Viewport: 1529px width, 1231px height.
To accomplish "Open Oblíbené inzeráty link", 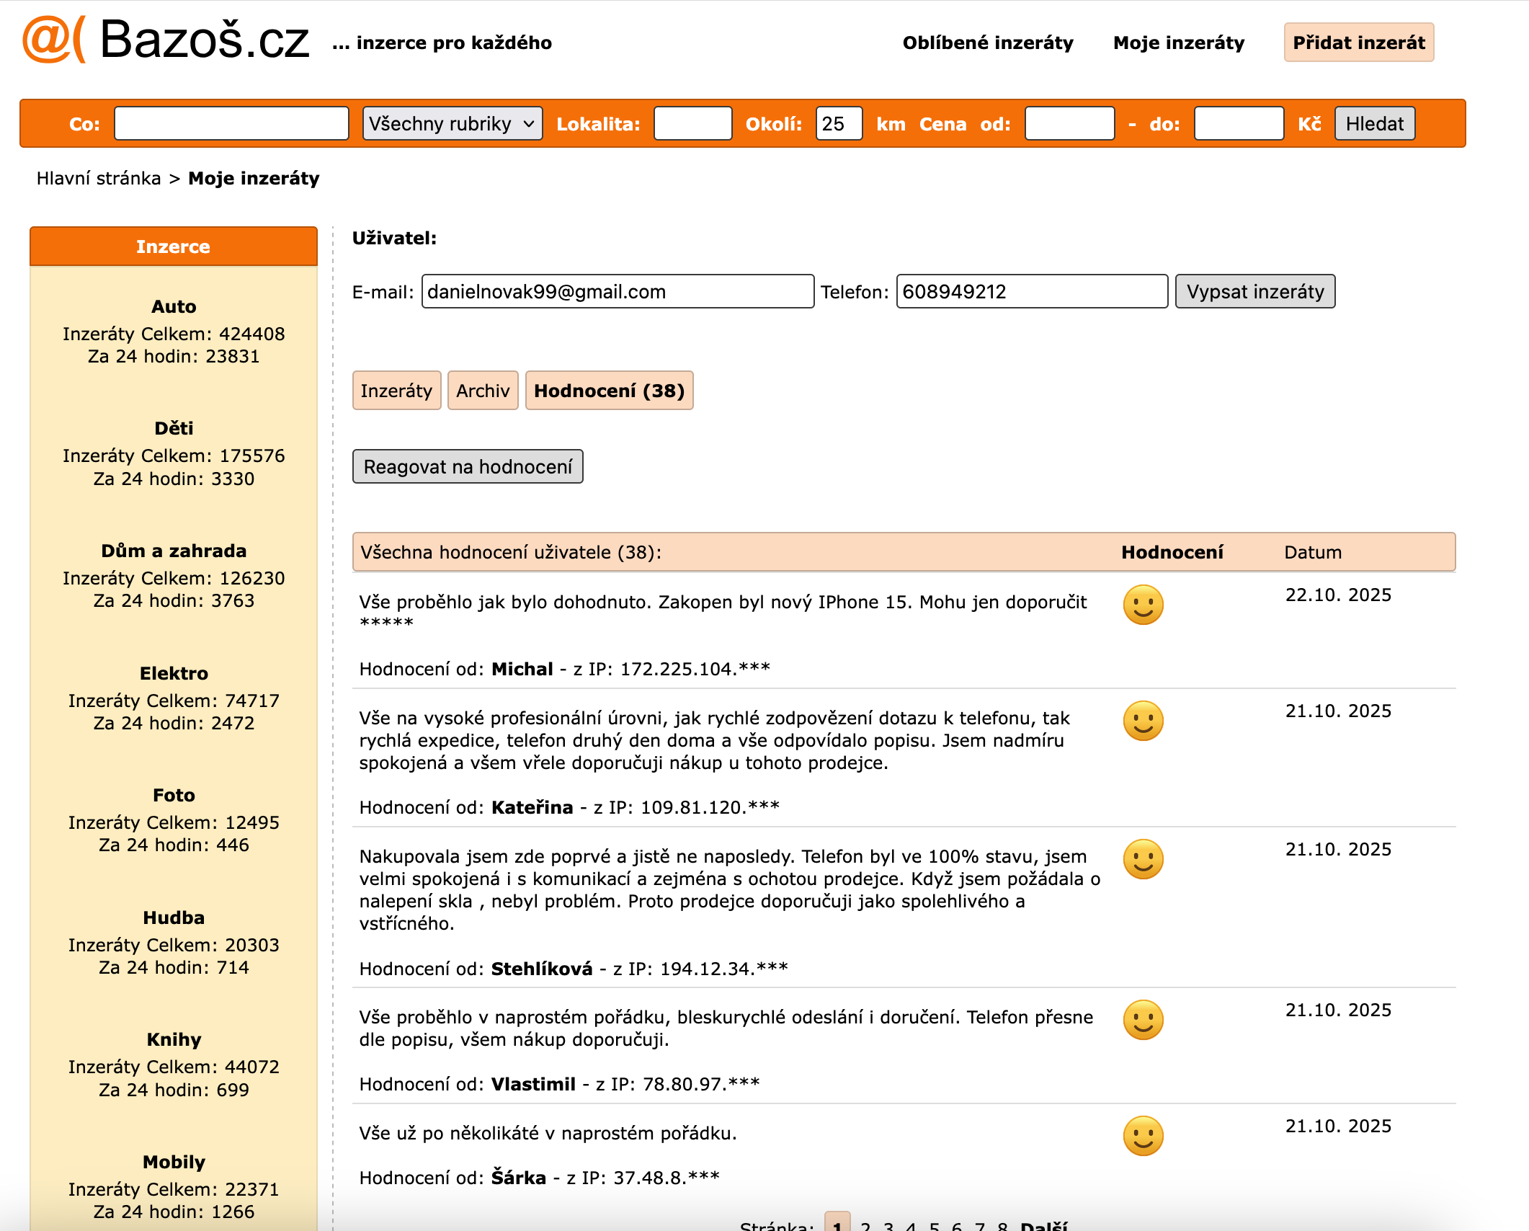I will tap(987, 43).
